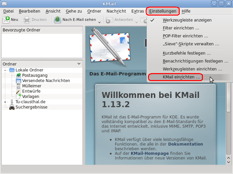Screen dimensions: 233x174
Task: Click the Neu toolbar button label
Action: [x=15, y=20]
